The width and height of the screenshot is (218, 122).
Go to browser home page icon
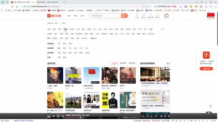click(17, 6)
